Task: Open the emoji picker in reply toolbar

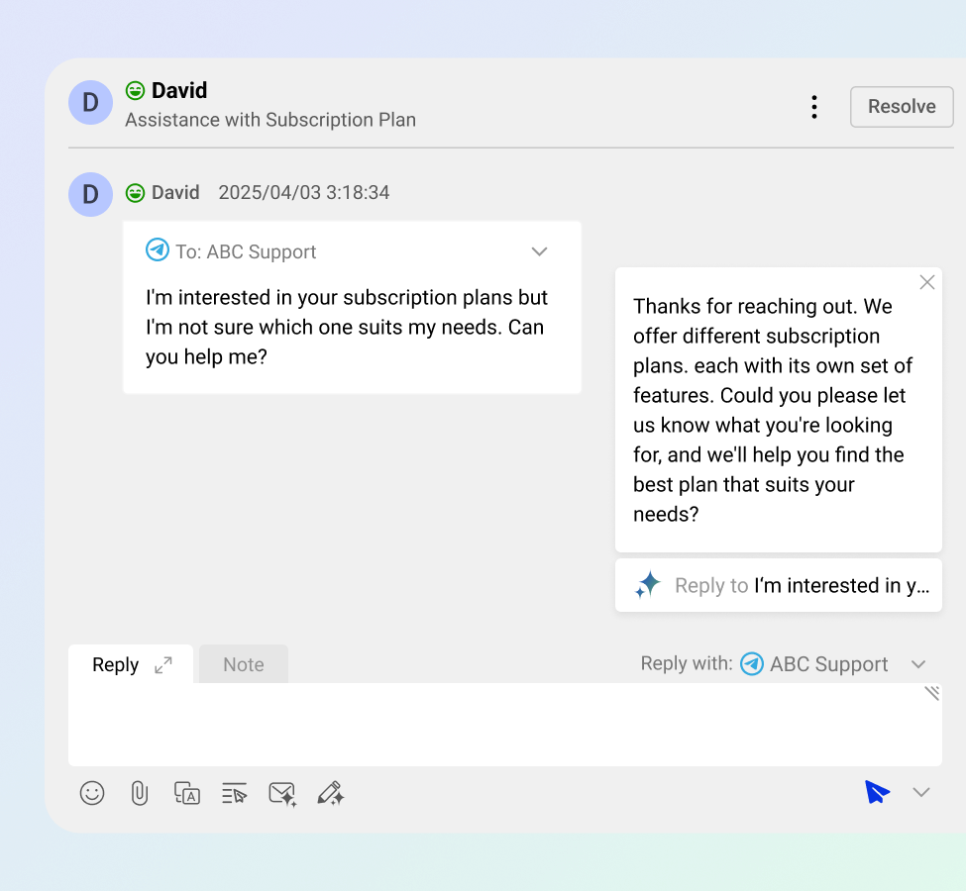Action: pyautogui.click(x=92, y=793)
